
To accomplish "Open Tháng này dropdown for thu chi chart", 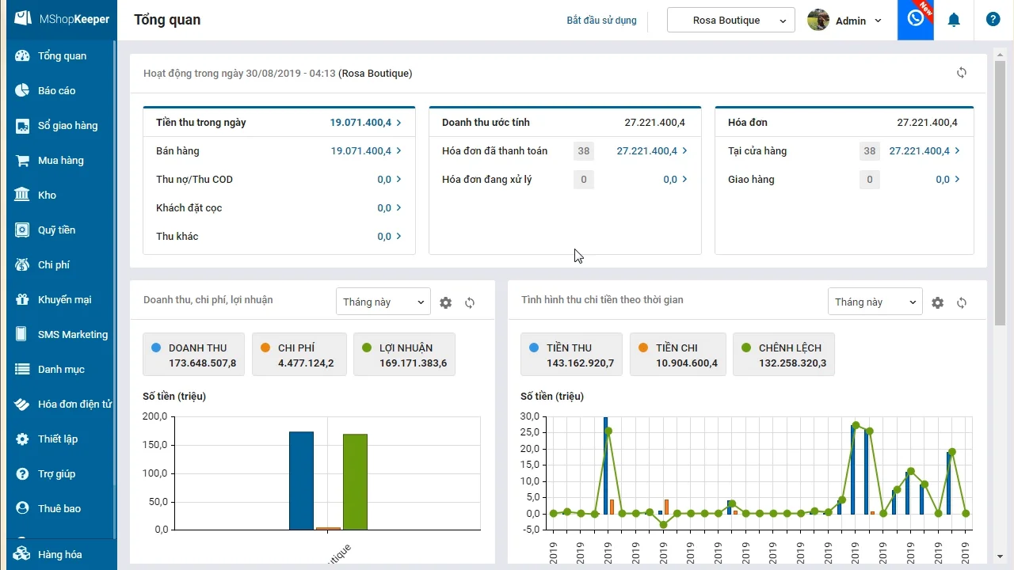I will click(x=875, y=302).
